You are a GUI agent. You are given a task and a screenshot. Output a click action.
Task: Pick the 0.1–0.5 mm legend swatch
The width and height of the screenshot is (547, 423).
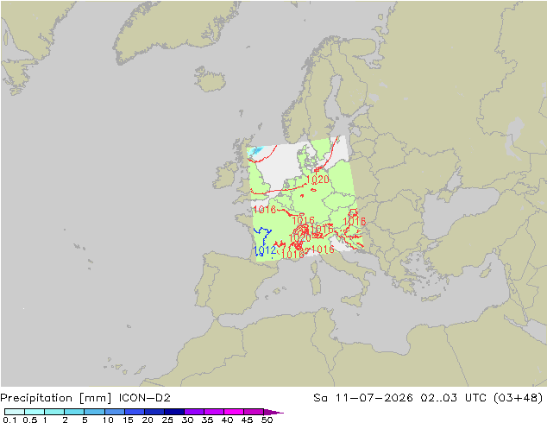[15, 412]
